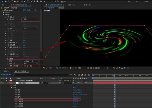
Task: Toggle stopwatch for Velocity property
Action: (x=8, y=40)
